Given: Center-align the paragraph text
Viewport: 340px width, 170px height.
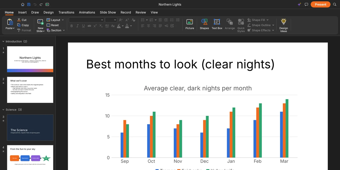Looking at the screenshot, I should click(148, 26).
